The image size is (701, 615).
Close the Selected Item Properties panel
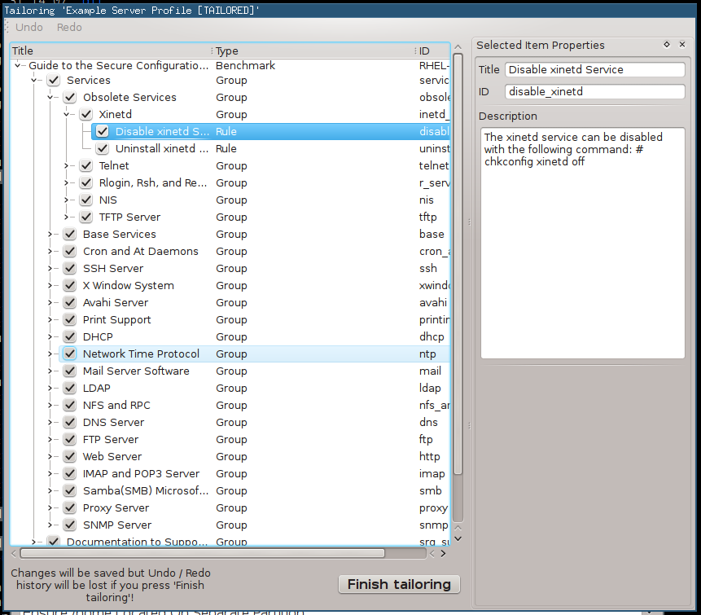(x=682, y=44)
